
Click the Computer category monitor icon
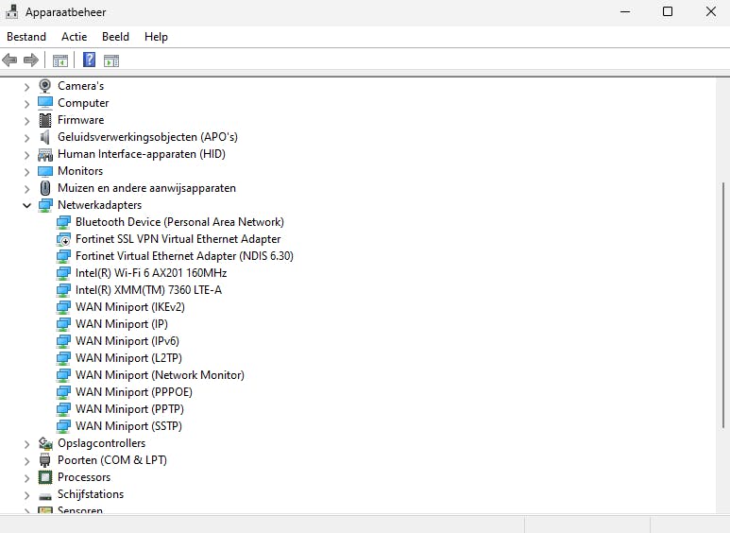pyautogui.click(x=45, y=103)
